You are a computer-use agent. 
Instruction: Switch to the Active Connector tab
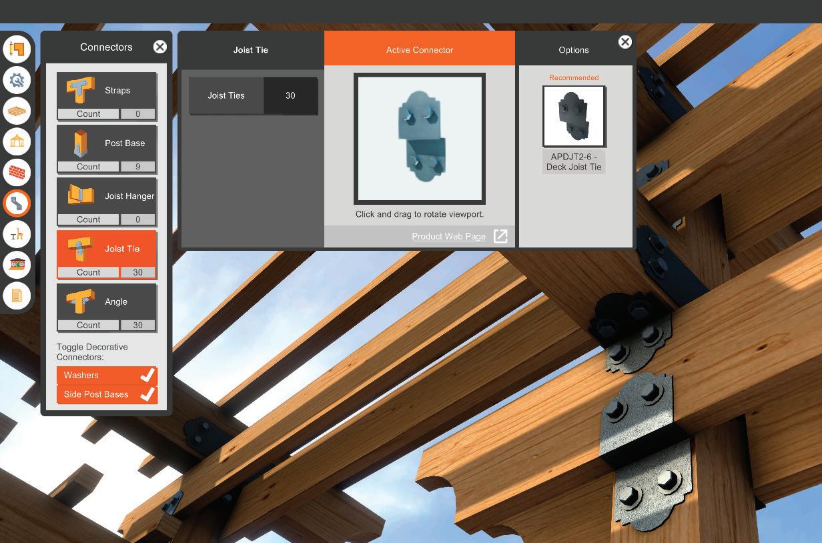pos(420,49)
